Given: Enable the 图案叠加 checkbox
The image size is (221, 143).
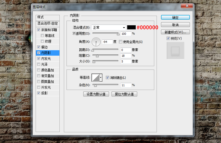Looking at the screenshot, I should click(x=38, y=82).
